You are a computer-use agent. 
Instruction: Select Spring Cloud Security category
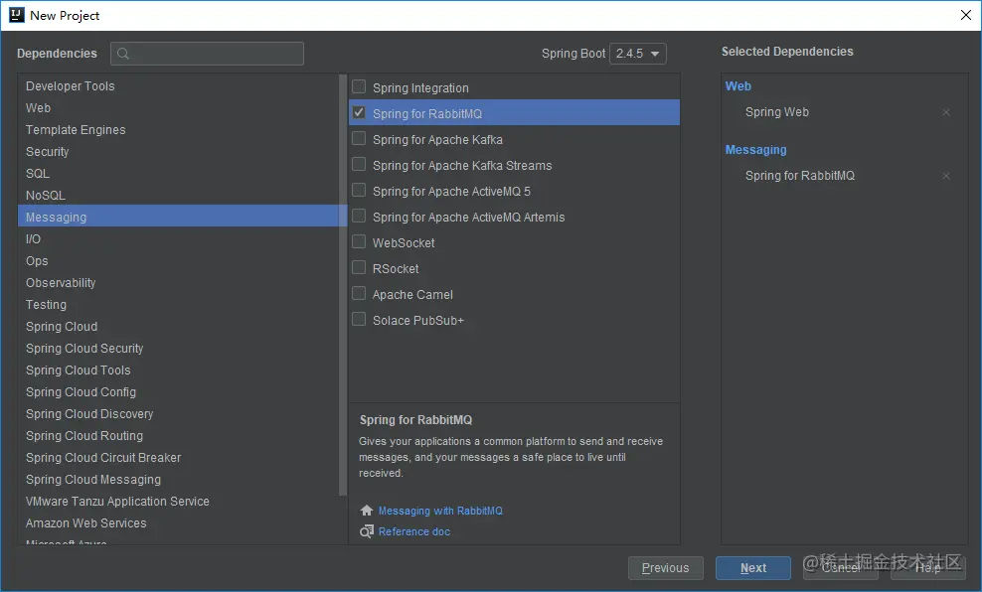(x=178, y=349)
